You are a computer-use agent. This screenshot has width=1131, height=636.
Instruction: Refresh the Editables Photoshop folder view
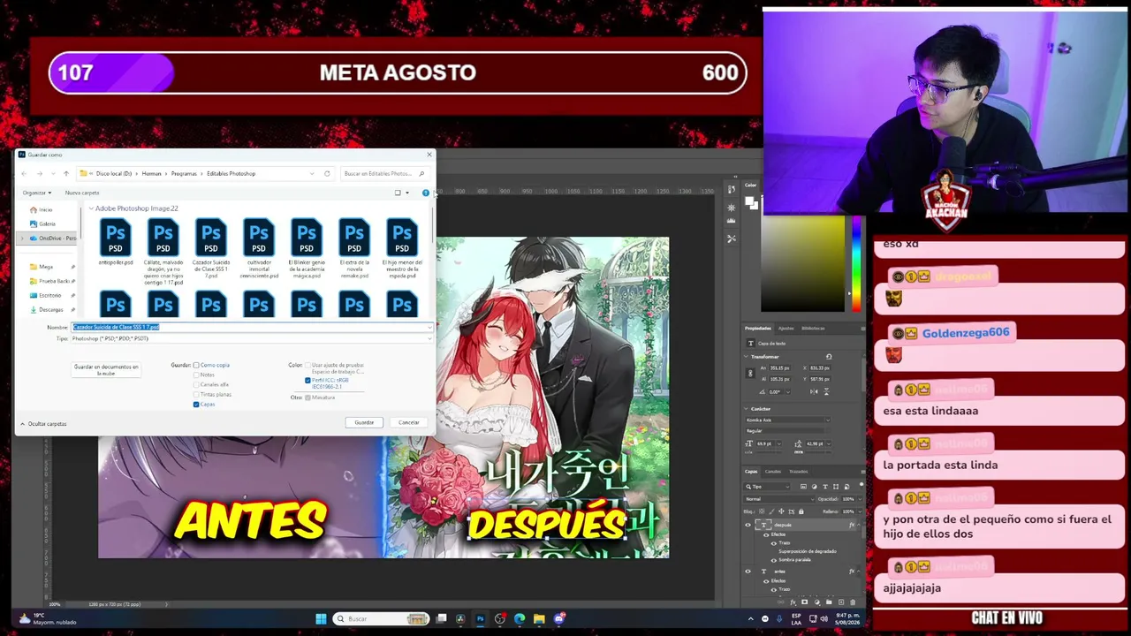(327, 174)
